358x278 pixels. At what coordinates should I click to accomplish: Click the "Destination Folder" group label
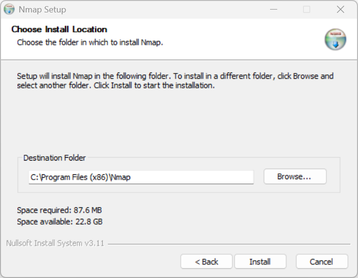pos(54,158)
